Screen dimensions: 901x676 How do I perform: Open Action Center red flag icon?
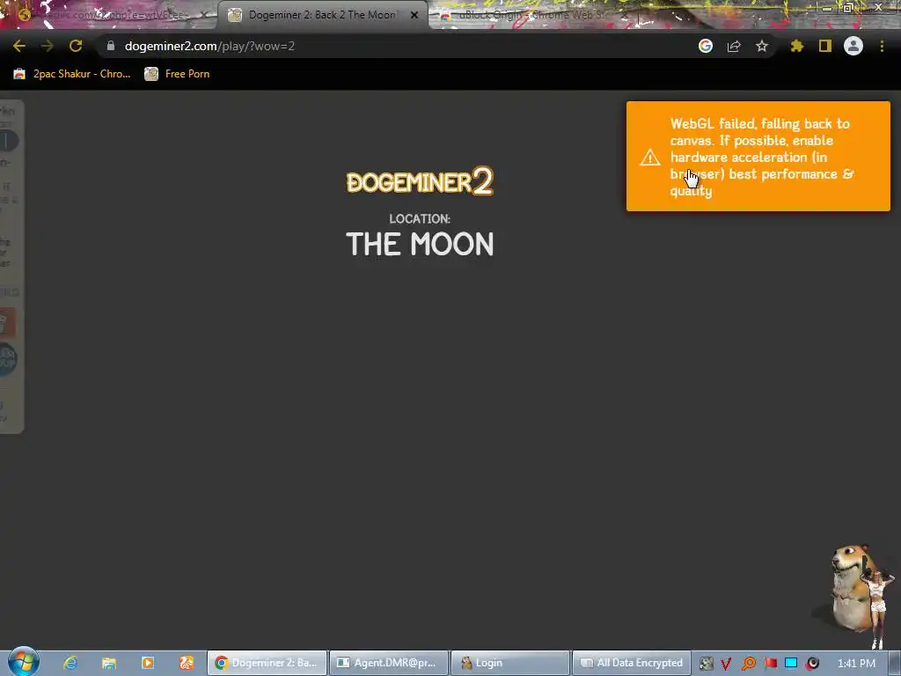coord(770,664)
